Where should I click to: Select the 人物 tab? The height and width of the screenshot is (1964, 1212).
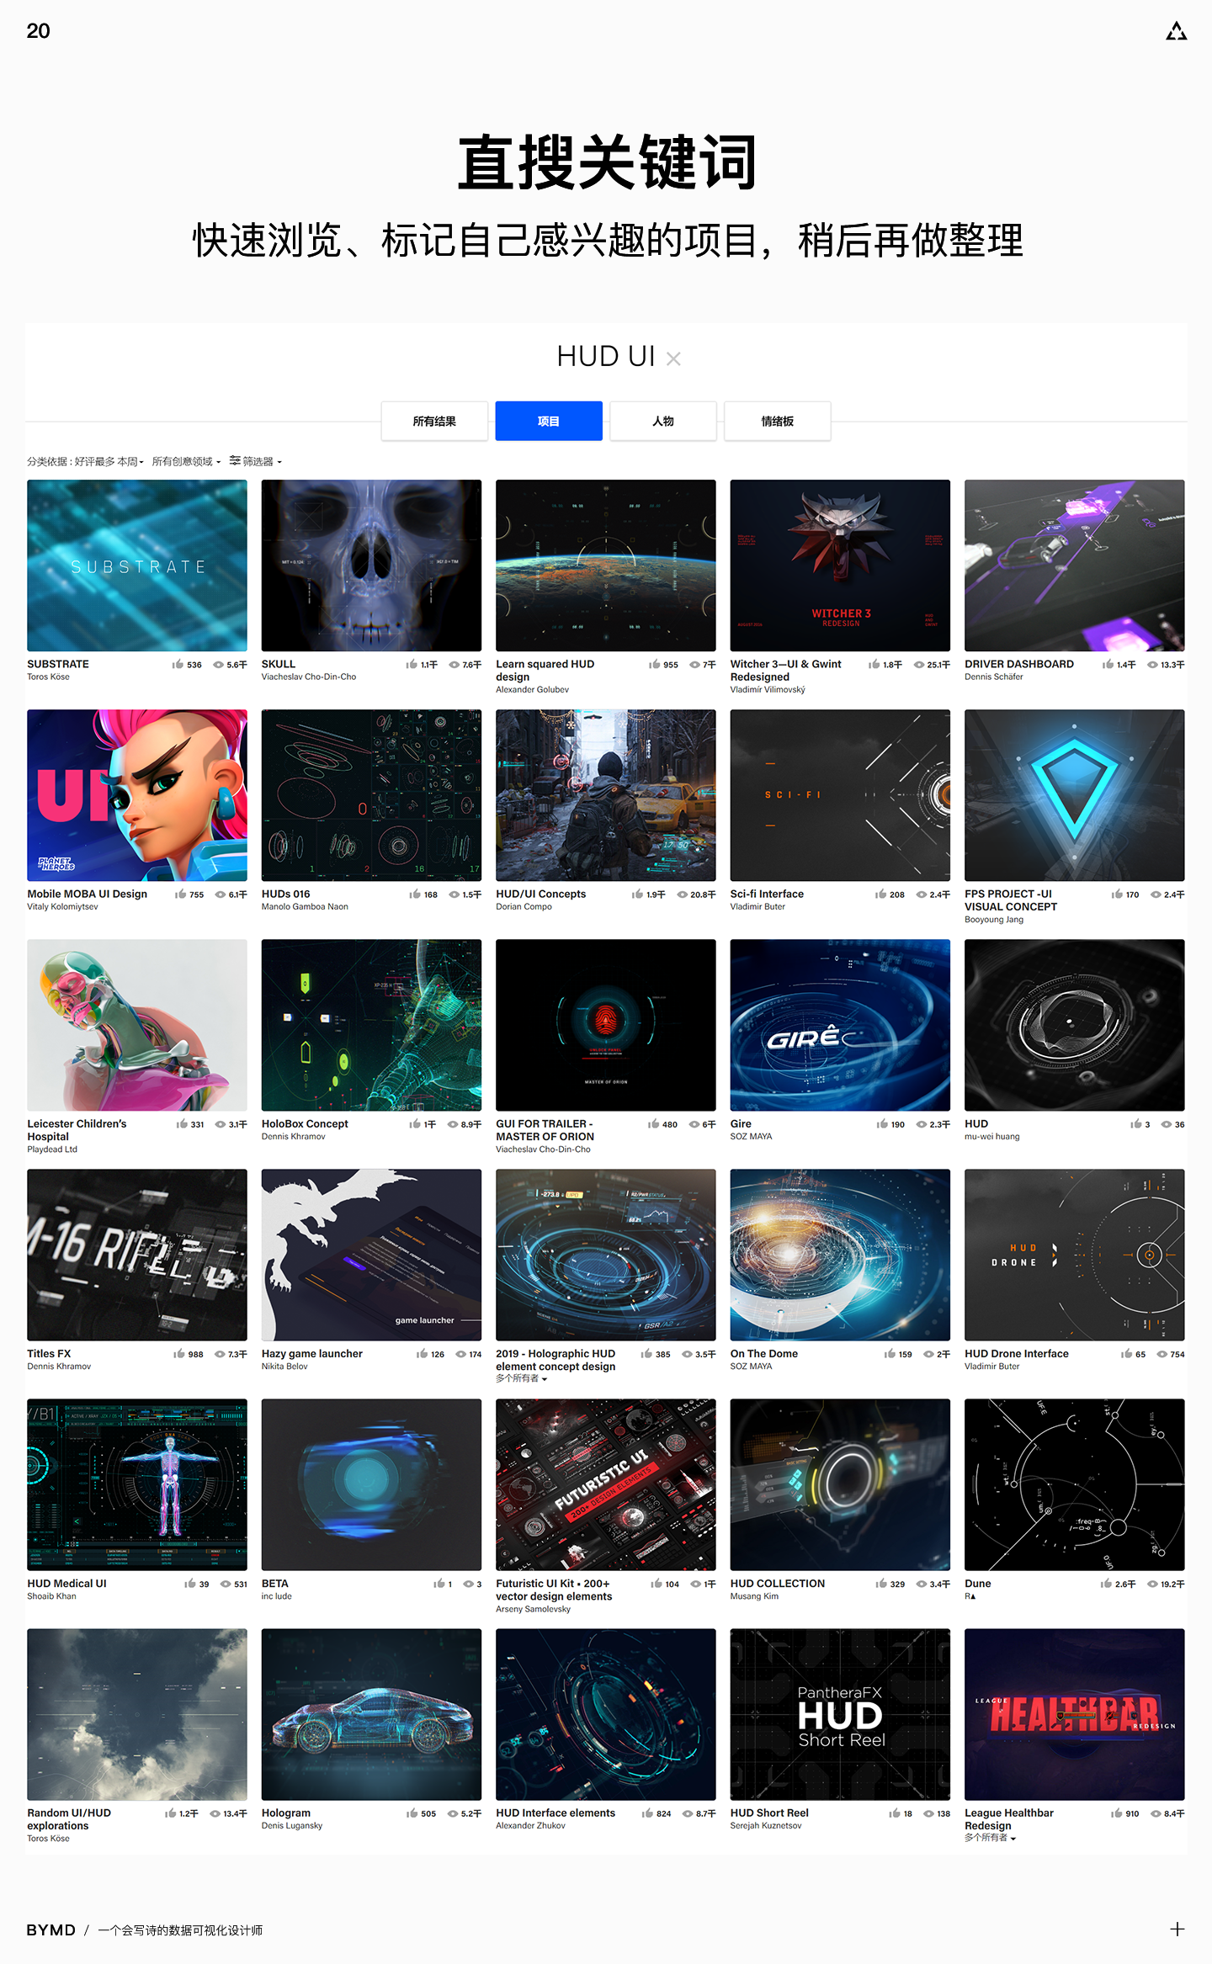click(663, 421)
